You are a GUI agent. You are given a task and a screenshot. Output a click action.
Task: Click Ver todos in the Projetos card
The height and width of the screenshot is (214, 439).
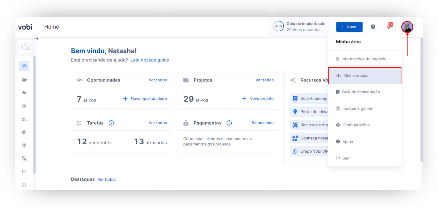[x=264, y=80]
